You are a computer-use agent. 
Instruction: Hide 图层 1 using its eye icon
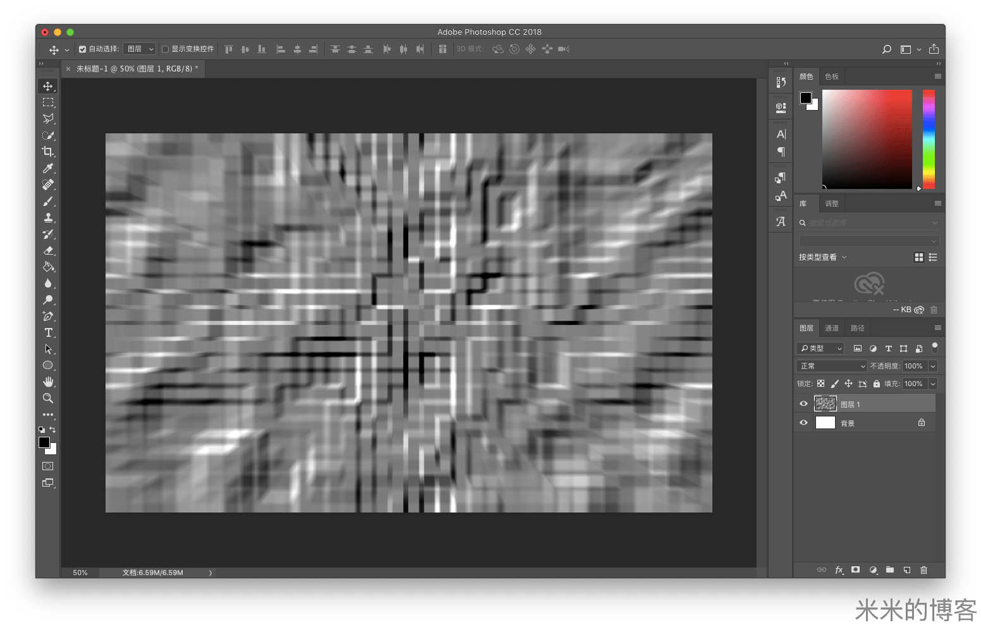pos(803,404)
